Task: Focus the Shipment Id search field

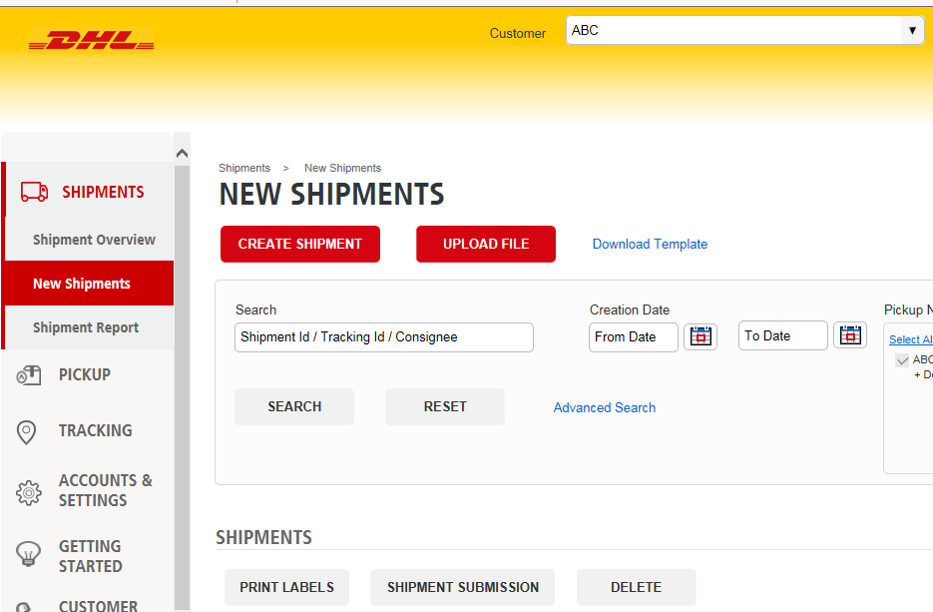Action: click(384, 337)
